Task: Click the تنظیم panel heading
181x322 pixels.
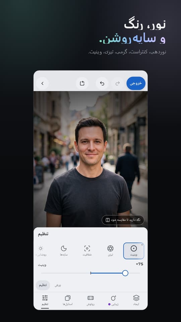Action: click(x=43, y=234)
